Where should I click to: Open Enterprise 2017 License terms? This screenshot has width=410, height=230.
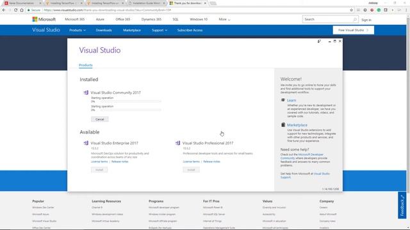tap(99, 162)
